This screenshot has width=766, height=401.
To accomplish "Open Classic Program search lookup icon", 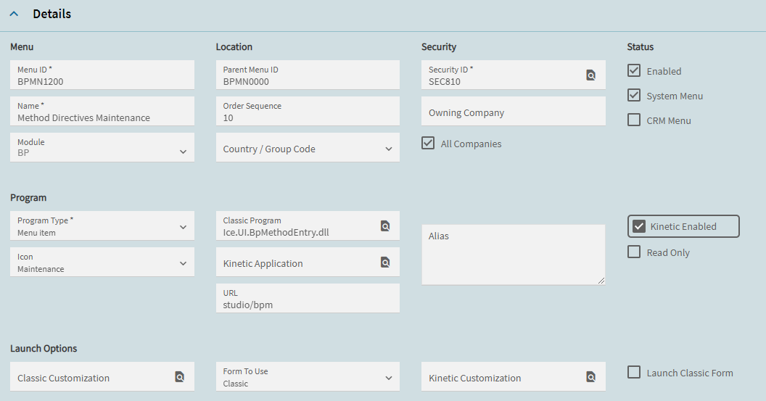I will coord(385,226).
